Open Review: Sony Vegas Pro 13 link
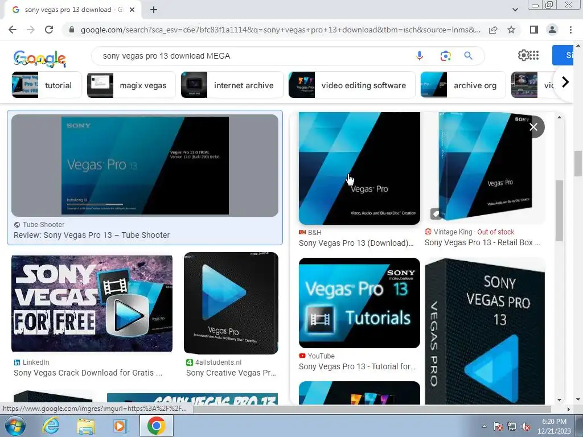The height and width of the screenshot is (437, 583). (92, 235)
